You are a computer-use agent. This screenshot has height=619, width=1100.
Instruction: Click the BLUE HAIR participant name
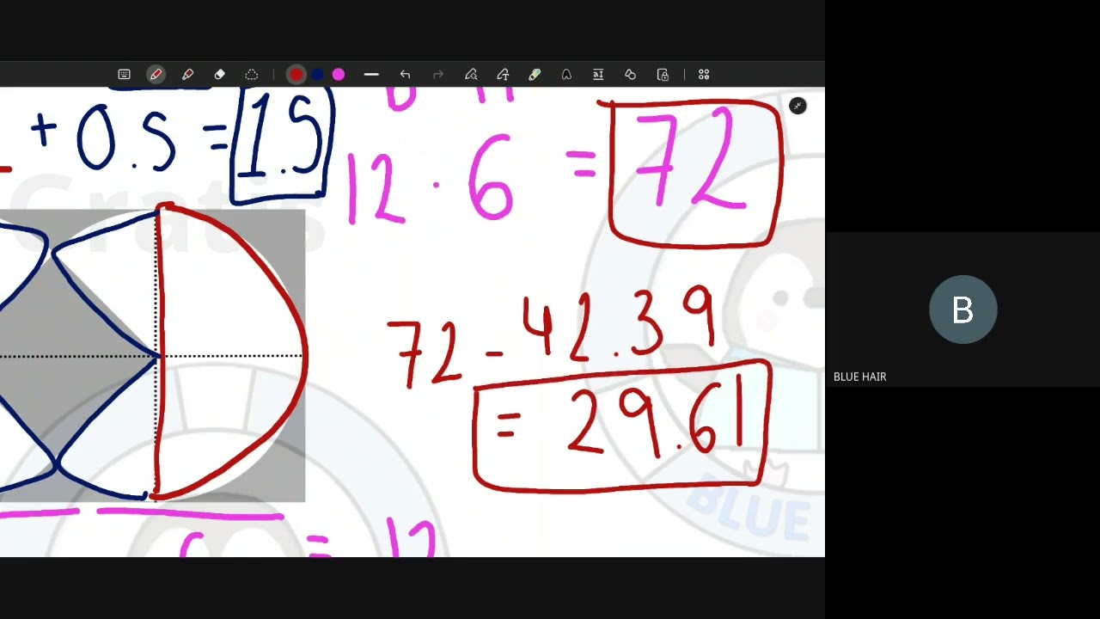coord(859,377)
